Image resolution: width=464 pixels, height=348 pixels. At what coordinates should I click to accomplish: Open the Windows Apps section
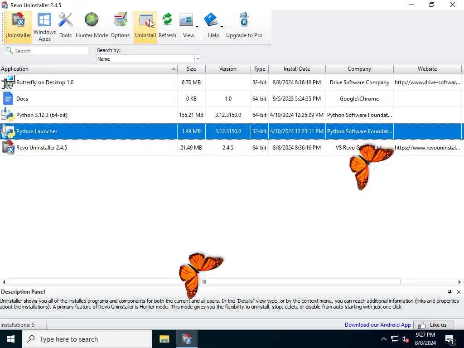tap(44, 27)
